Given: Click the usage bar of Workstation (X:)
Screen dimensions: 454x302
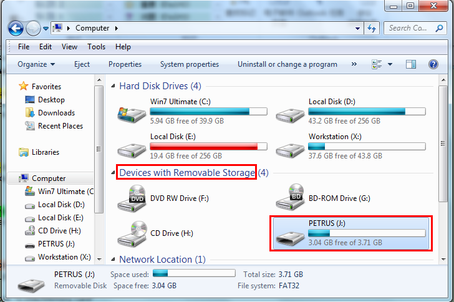Looking at the screenshot, I should click(x=367, y=147).
